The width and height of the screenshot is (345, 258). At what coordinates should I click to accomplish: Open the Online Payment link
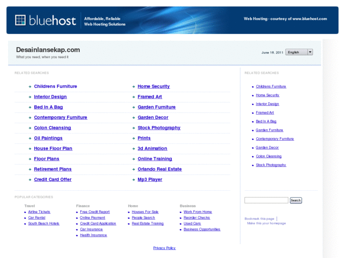click(x=93, y=218)
